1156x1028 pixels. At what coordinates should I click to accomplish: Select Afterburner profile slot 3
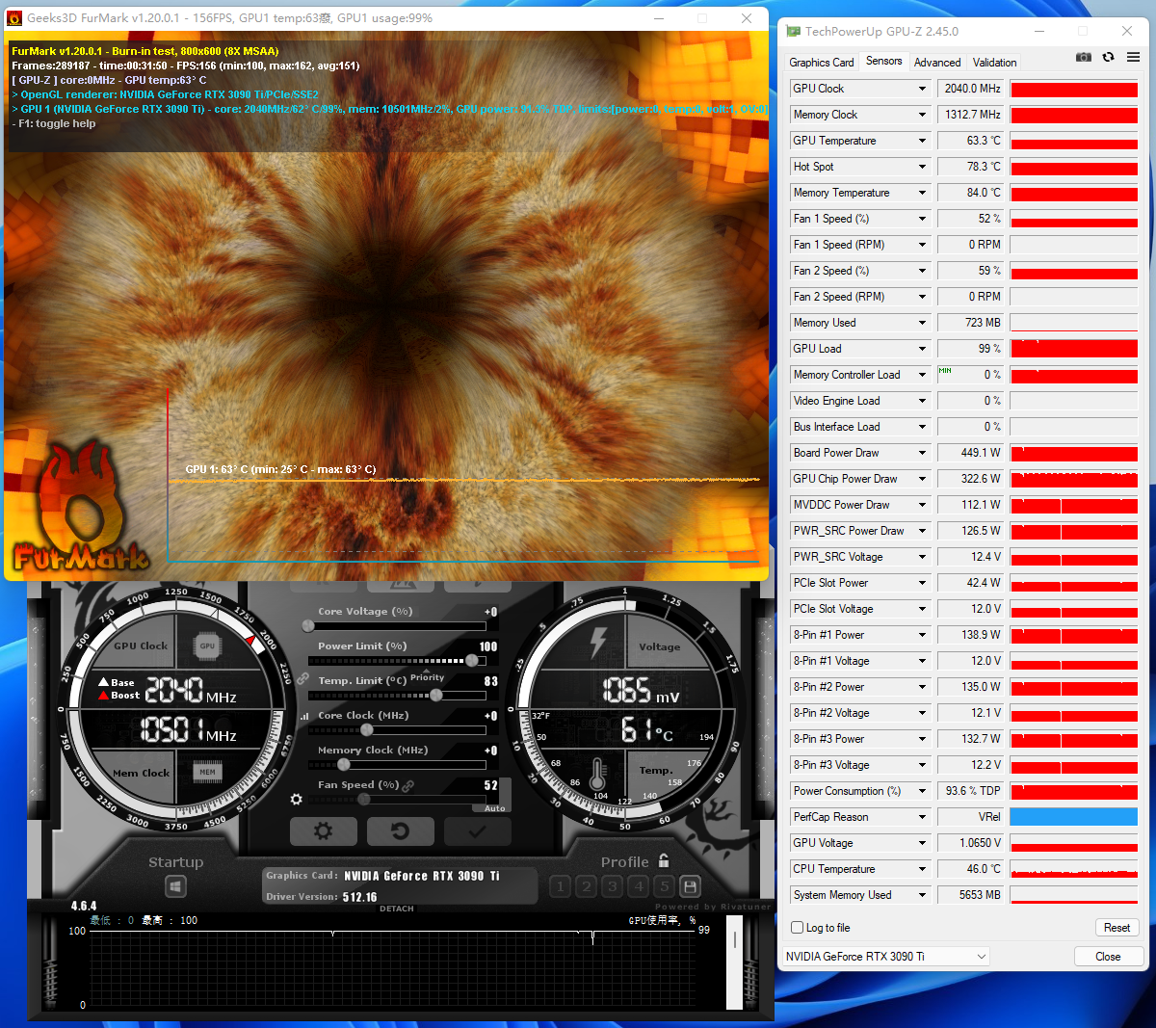point(613,886)
